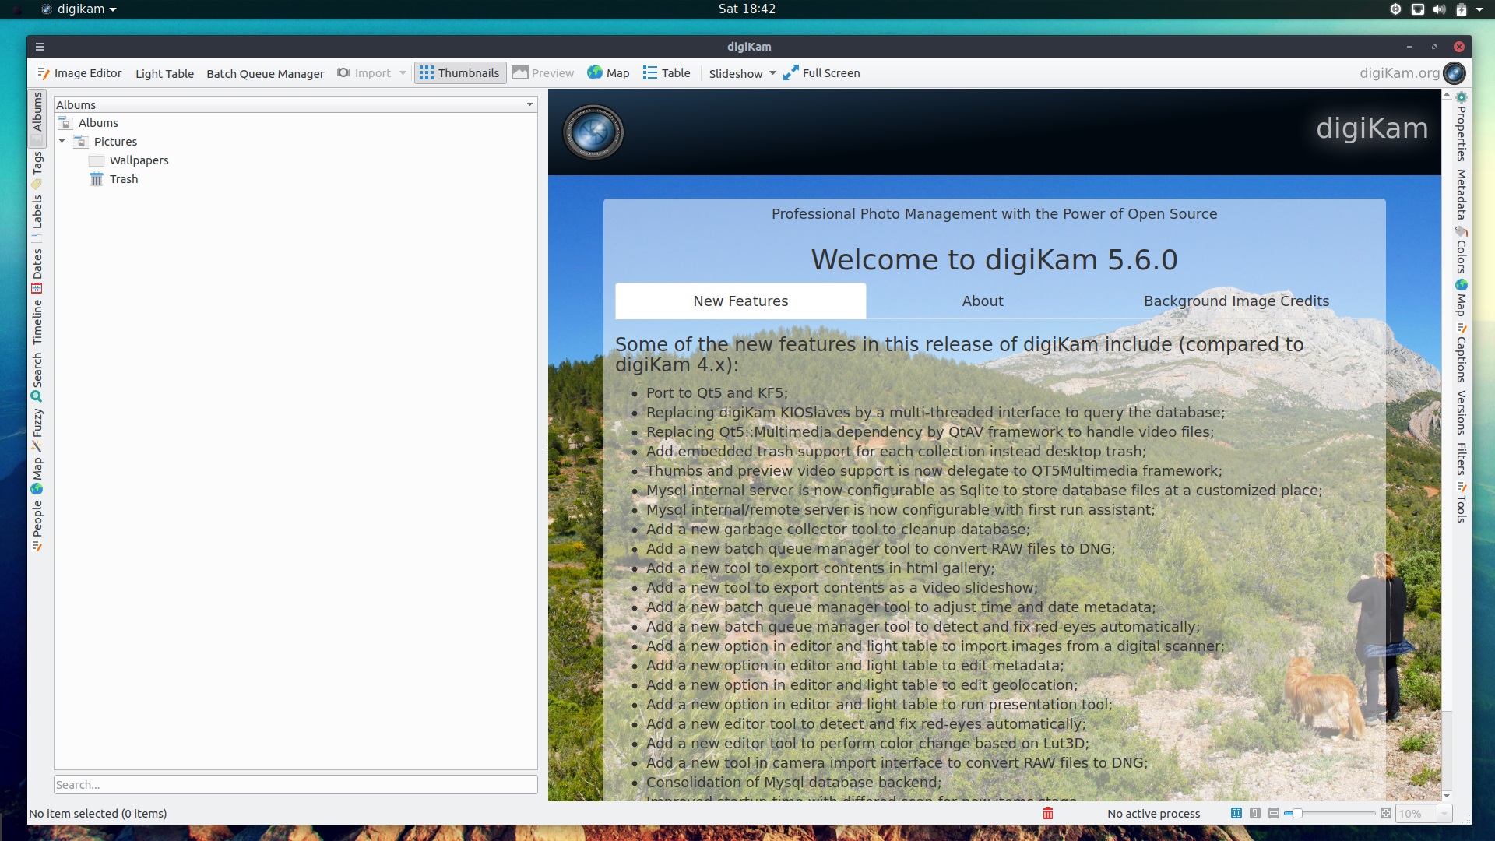Activate Full Screen mode
This screenshot has width=1495, height=841.
pyautogui.click(x=821, y=72)
